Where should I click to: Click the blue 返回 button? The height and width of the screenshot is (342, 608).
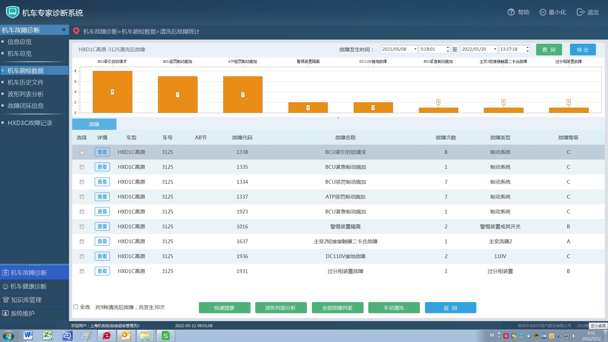[x=451, y=308]
